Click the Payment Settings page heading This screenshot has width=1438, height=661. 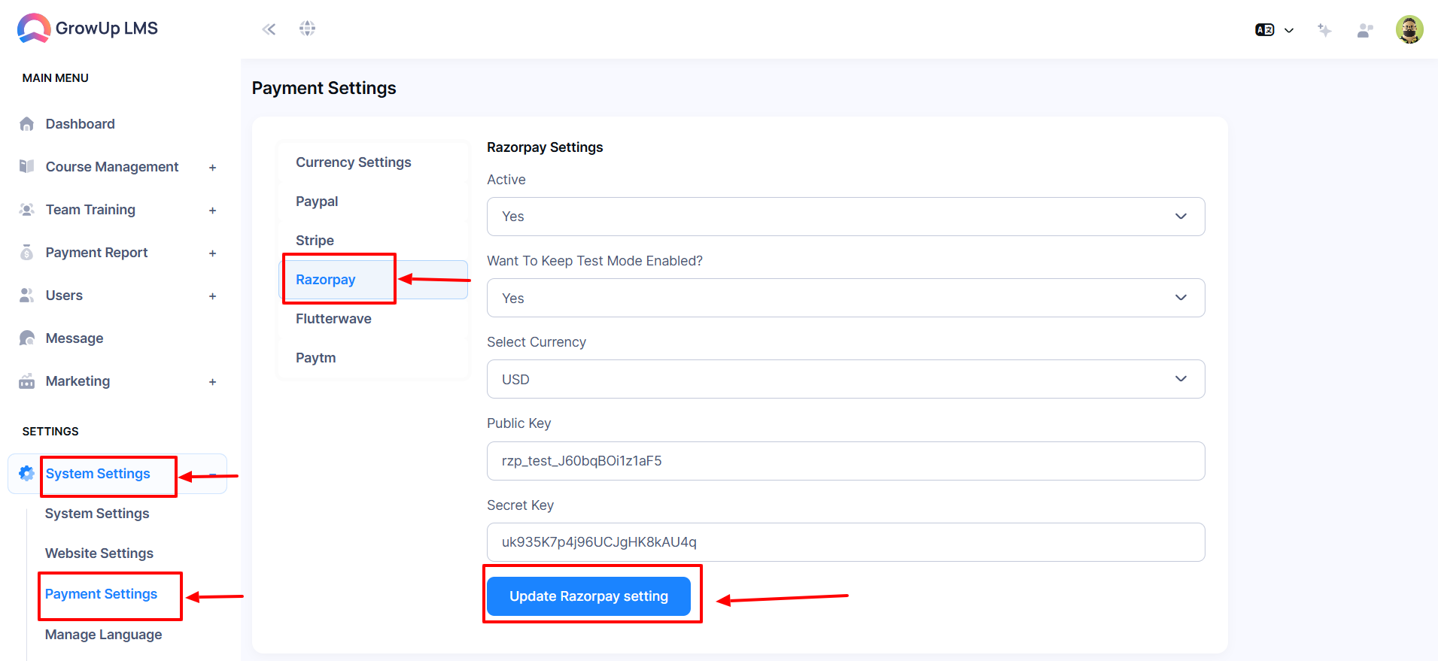tap(324, 88)
